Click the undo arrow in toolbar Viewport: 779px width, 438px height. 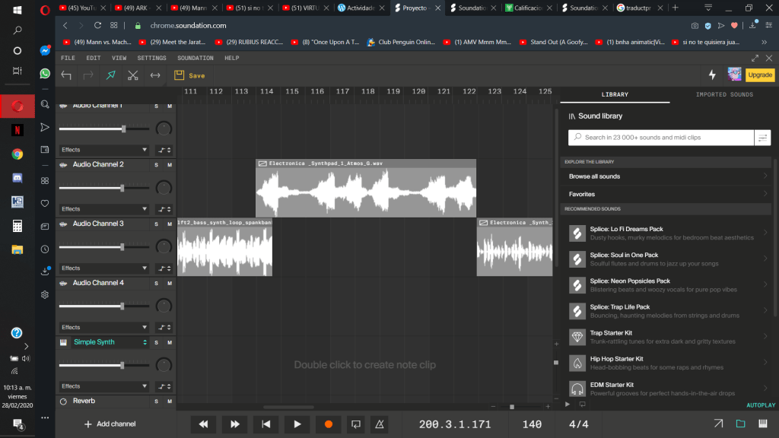tap(66, 75)
